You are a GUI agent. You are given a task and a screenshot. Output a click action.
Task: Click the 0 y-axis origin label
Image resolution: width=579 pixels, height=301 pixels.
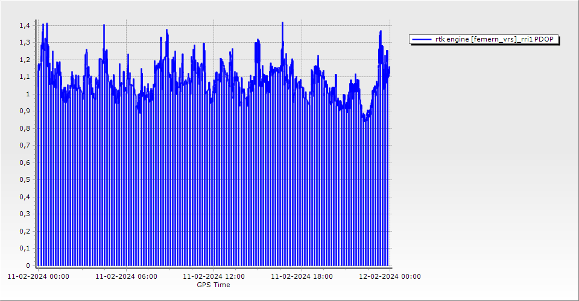(x=27, y=265)
